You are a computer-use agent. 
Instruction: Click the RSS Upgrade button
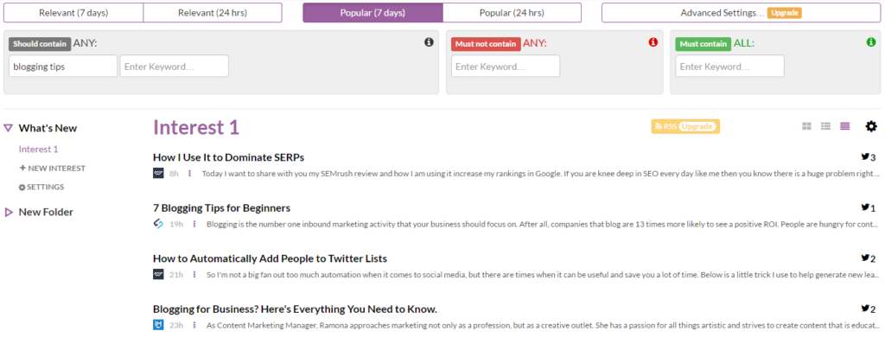(x=685, y=126)
